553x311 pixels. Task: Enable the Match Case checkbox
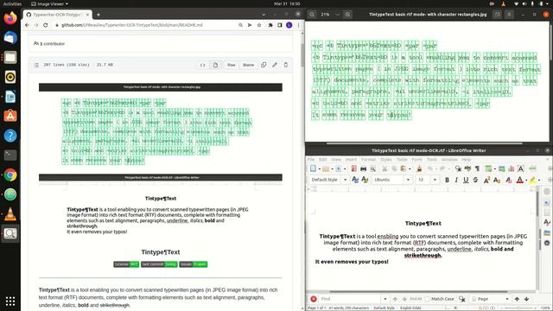pos(427,299)
